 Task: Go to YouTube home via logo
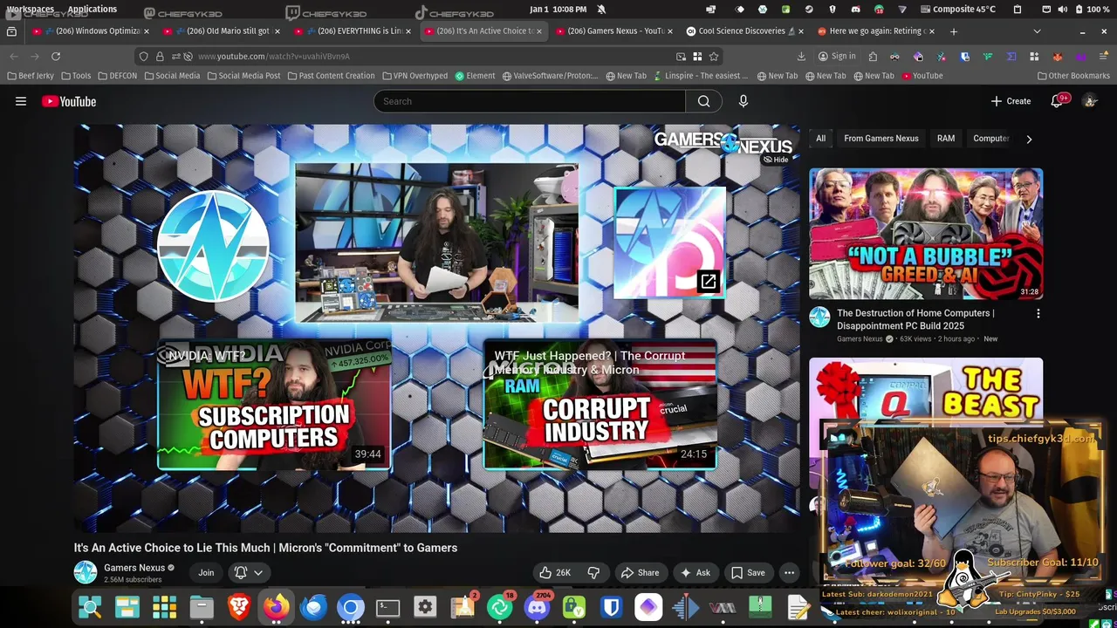coord(69,101)
